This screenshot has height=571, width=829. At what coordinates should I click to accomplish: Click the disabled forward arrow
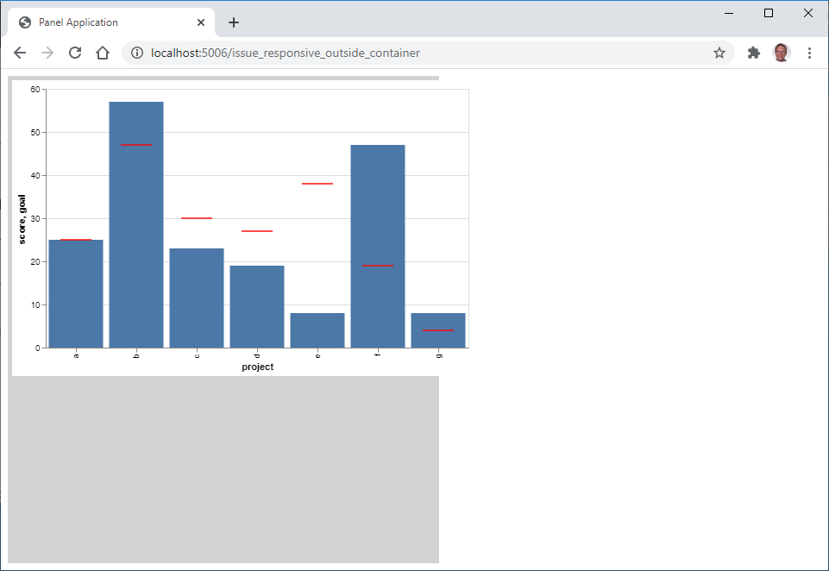click(x=47, y=53)
